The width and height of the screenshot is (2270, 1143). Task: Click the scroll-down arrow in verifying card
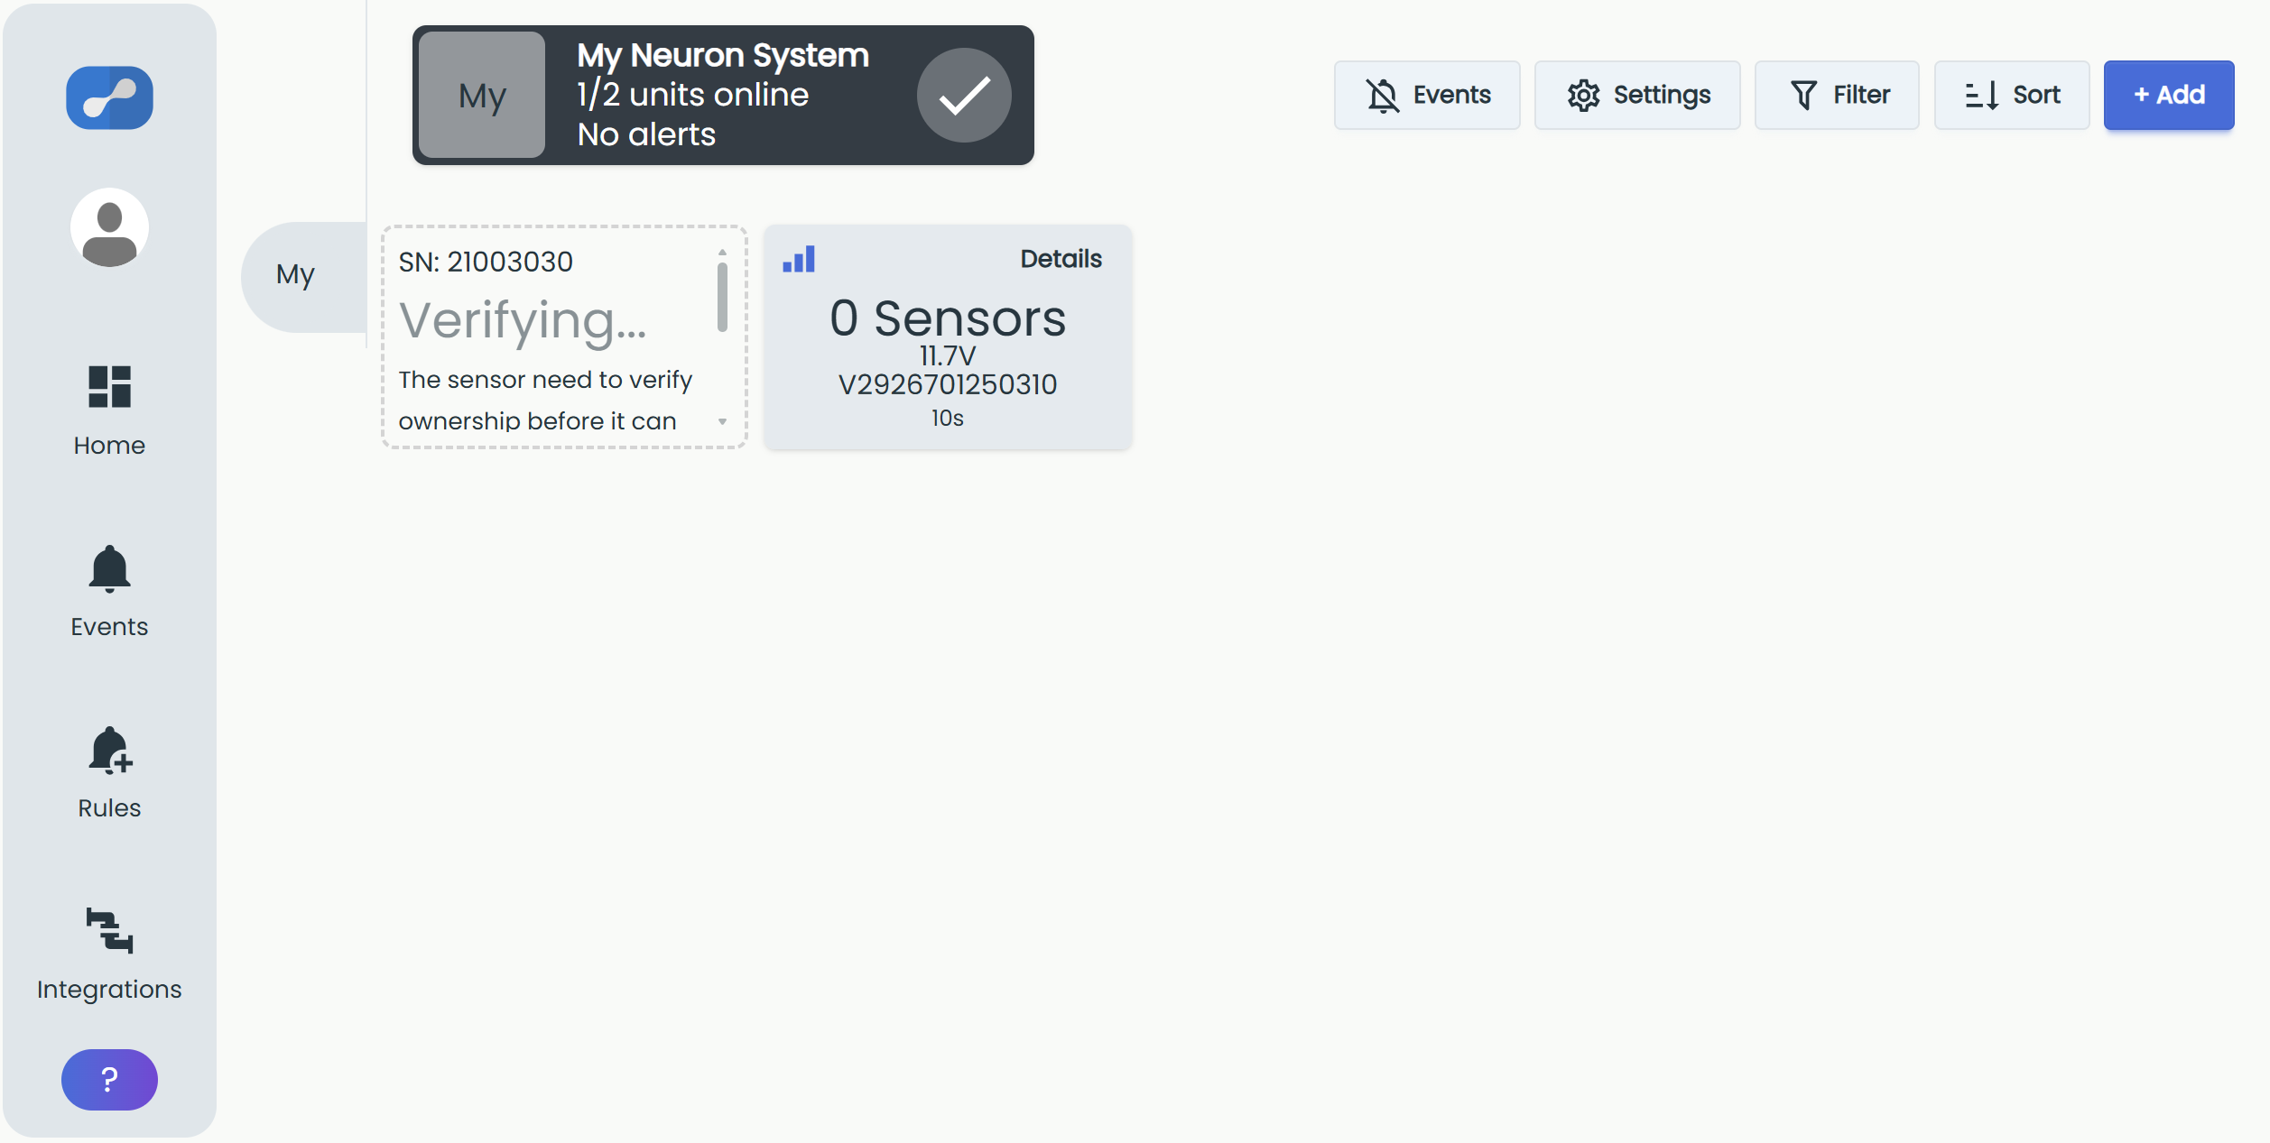(722, 421)
